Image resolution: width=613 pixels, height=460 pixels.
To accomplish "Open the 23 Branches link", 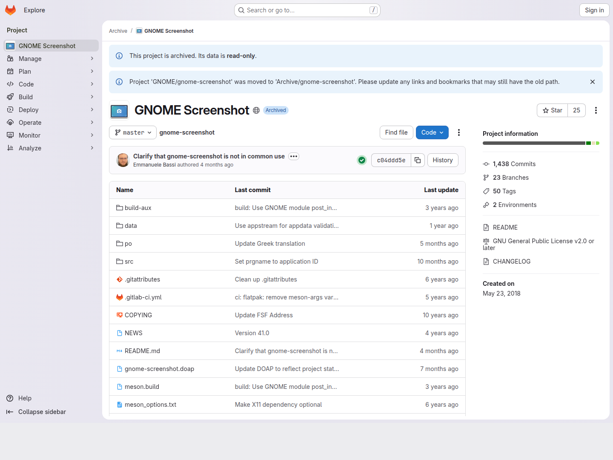I will pyautogui.click(x=511, y=178).
